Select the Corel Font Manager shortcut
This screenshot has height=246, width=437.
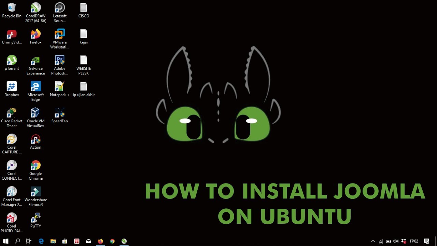(x=12, y=197)
